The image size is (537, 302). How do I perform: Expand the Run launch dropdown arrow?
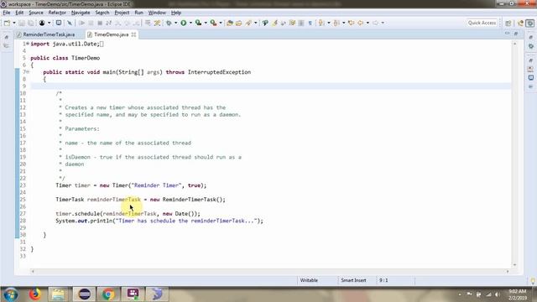pyautogui.click(x=190, y=23)
